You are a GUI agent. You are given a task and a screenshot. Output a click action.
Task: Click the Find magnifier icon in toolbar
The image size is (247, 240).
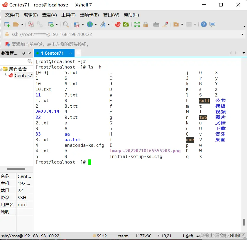[66, 24]
